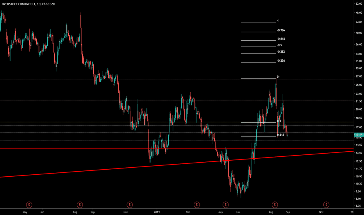The height and width of the screenshot is (215, 364).
Task: Select the current price tag 15.87
Action: (359, 135)
